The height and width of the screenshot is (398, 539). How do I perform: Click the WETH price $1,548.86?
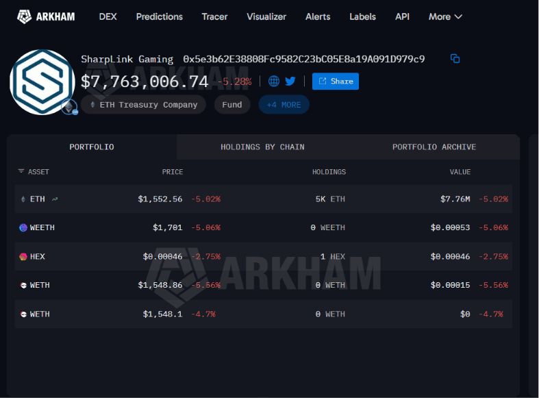coord(160,285)
